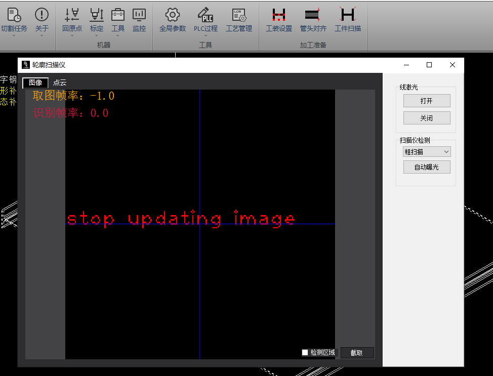Click the 取图帧率 frame rate text

pyautogui.click(x=73, y=96)
